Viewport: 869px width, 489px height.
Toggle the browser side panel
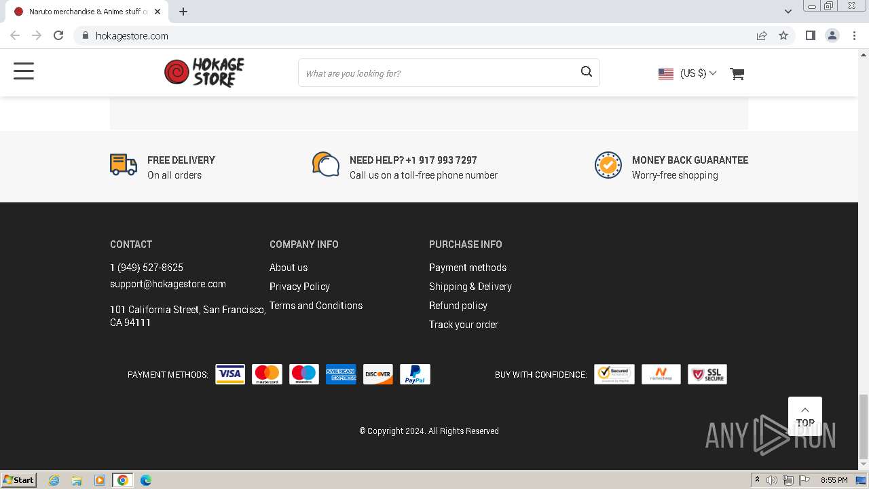click(x=810, y=35)
